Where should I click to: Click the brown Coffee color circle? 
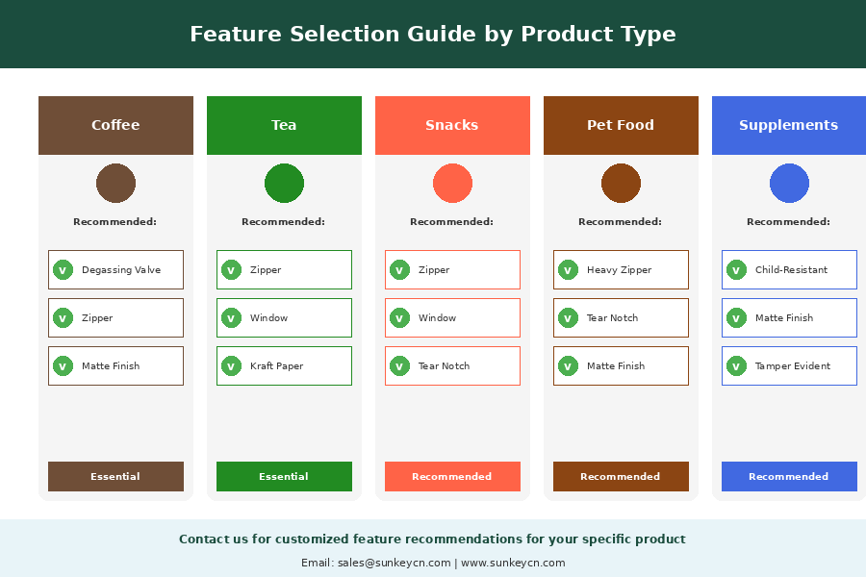pos(115,184)
